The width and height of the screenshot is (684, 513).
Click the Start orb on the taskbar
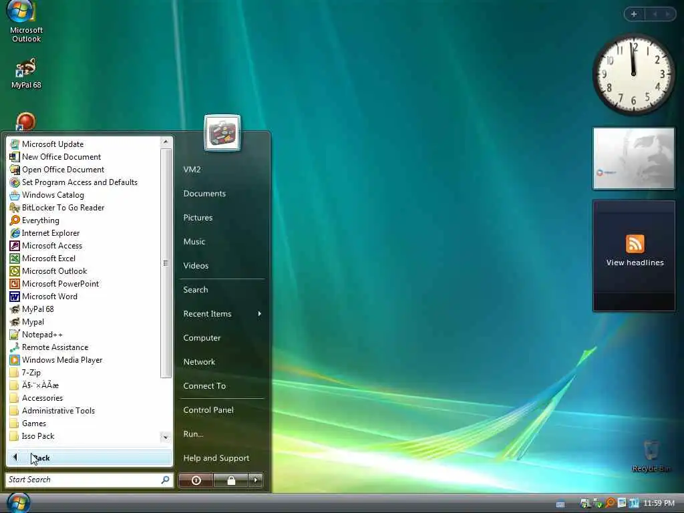click(18, 502)
